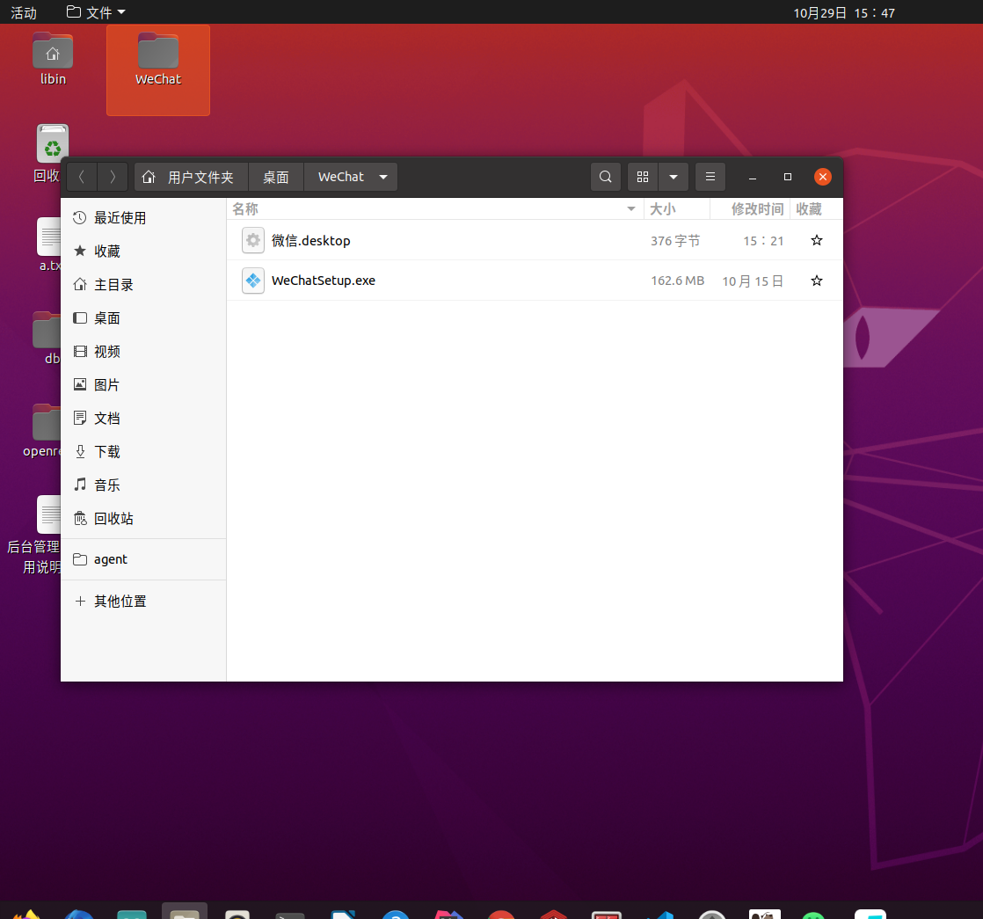This screenshot has height=919, width=983.
Task: Open 回收站 in the sidebar
Action: coord(143,519)
